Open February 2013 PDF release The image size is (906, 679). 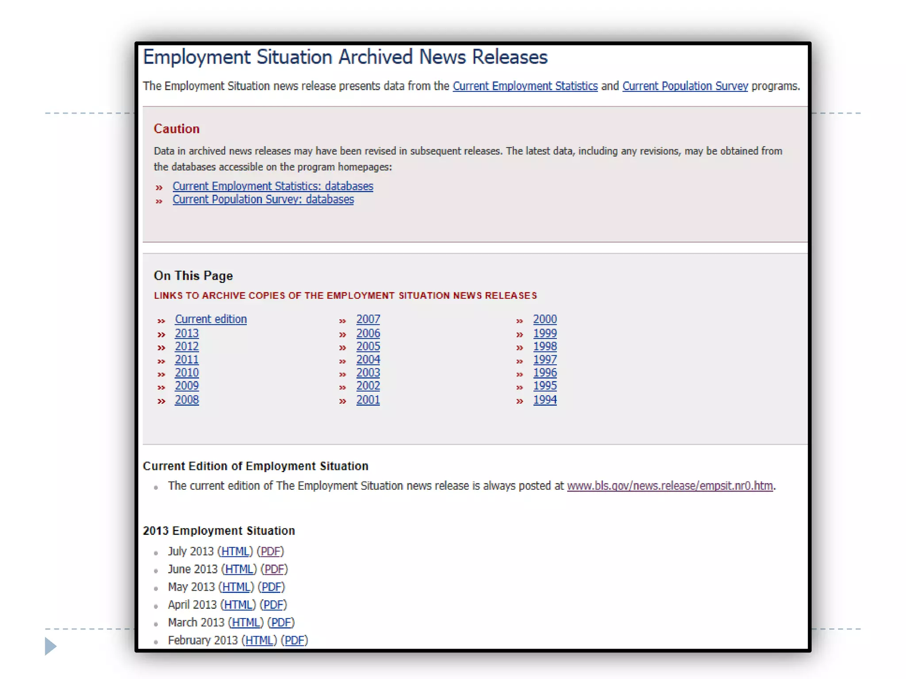(x=294, y=640)
